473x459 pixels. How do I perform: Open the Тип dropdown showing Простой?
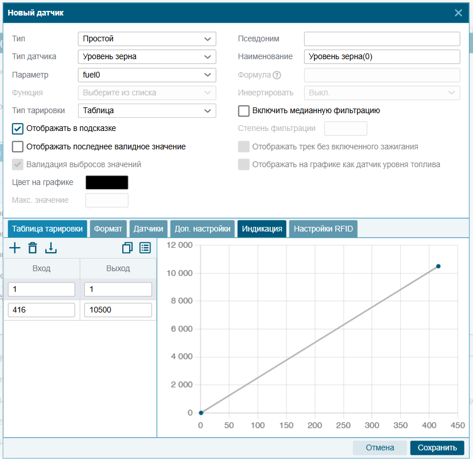pyautogui.click(x=147, y=39)
